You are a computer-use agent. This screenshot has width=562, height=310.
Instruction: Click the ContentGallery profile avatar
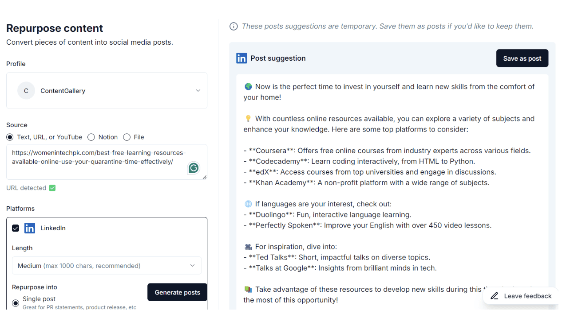pyautogui.click(x=26, y=90)
